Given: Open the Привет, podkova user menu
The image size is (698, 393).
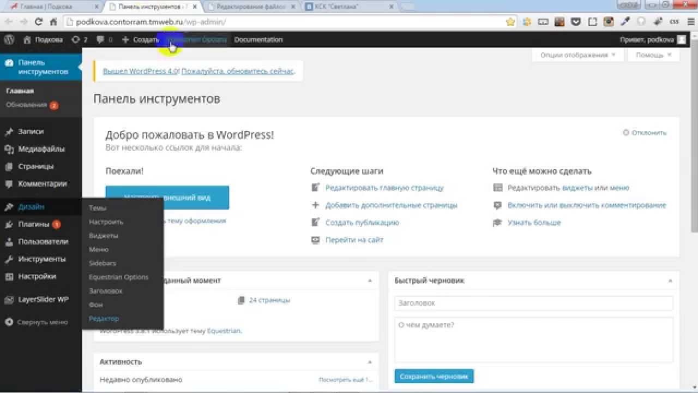Looking at the screenshot, I should 647,39.
